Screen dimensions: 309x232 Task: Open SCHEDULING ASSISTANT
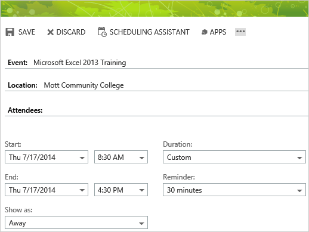pyautogui.click(x=150, y=32)
